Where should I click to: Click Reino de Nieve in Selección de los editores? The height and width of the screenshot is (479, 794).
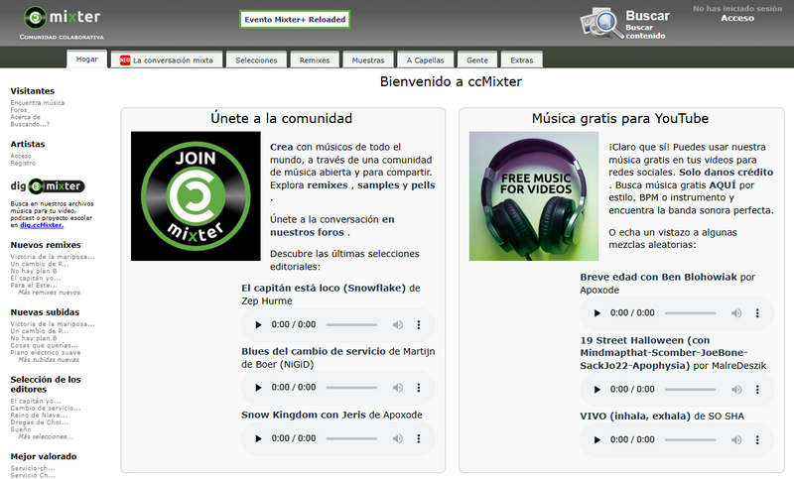click(x=39, y=416)
